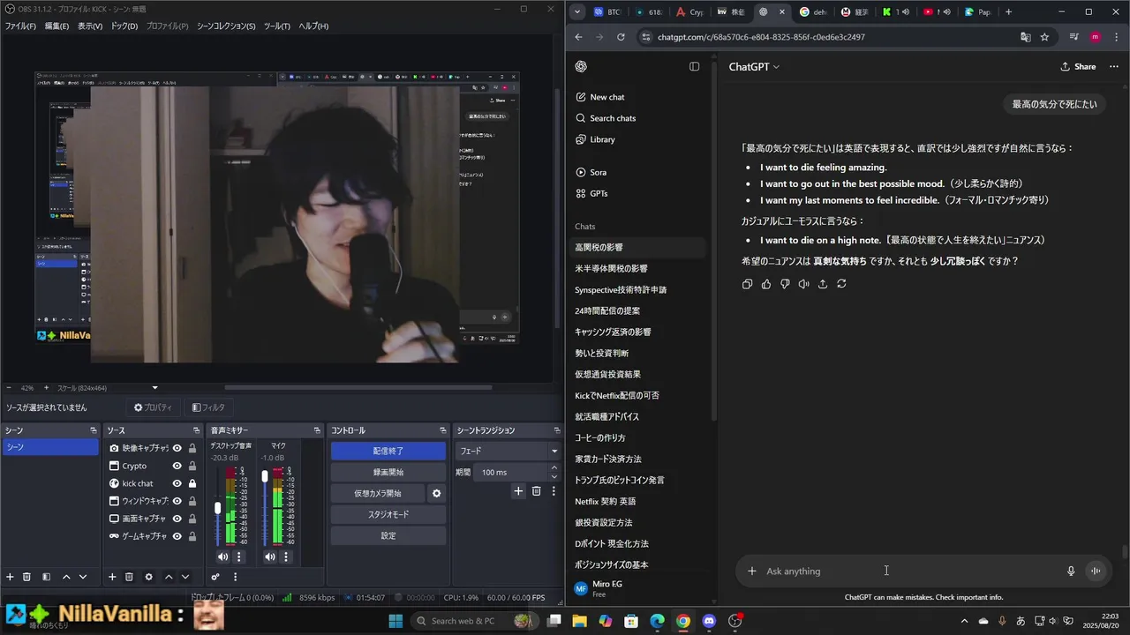Image resolution: width=1130 pixels, height=635 pixels.
Task: Show hidden system tray icons
Action: [x=963, y=621]
